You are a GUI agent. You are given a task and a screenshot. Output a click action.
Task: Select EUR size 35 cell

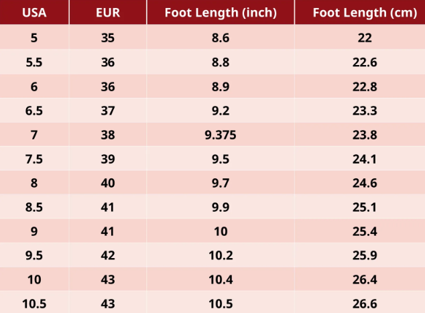[108, 38]
